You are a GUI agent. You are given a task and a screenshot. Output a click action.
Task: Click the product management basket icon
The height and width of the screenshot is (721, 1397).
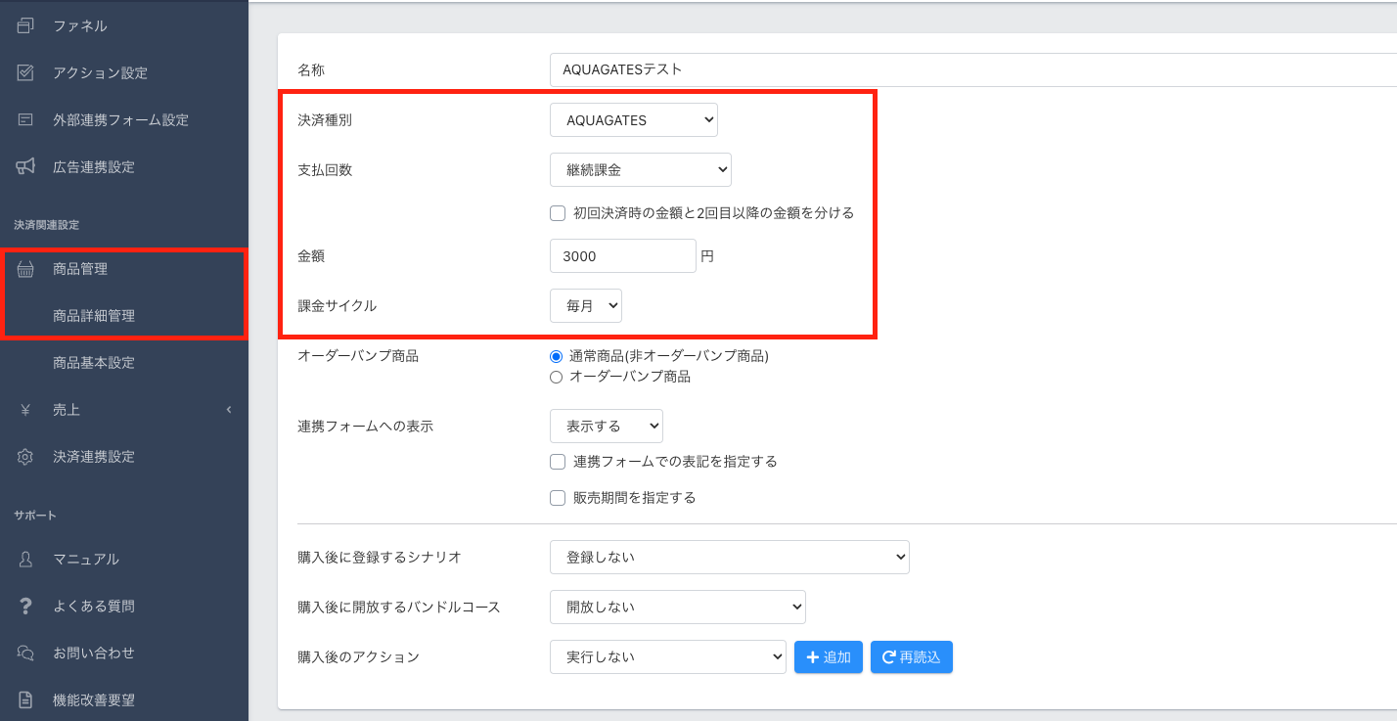tap(25, 269)
